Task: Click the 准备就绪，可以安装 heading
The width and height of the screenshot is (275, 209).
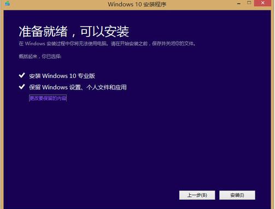Action: (74, 32)
